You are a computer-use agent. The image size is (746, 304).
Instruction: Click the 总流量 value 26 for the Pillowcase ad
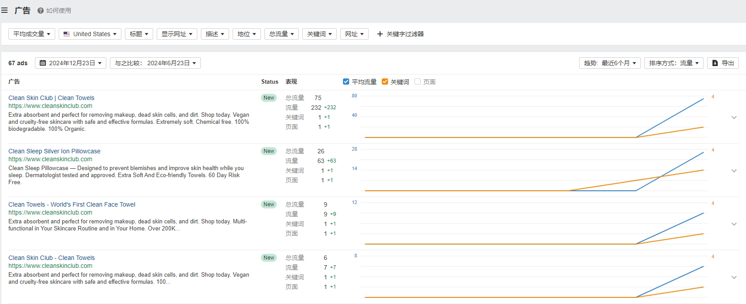[321, 151]
